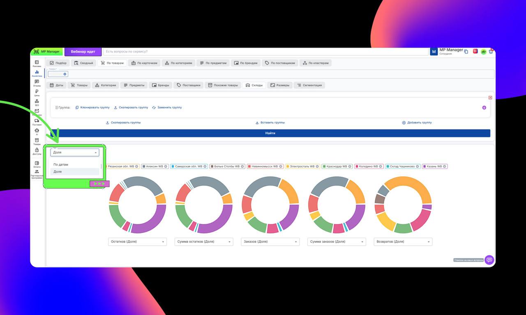Expand the Остатков (Доля) dropdown

(x=138, y=242)
